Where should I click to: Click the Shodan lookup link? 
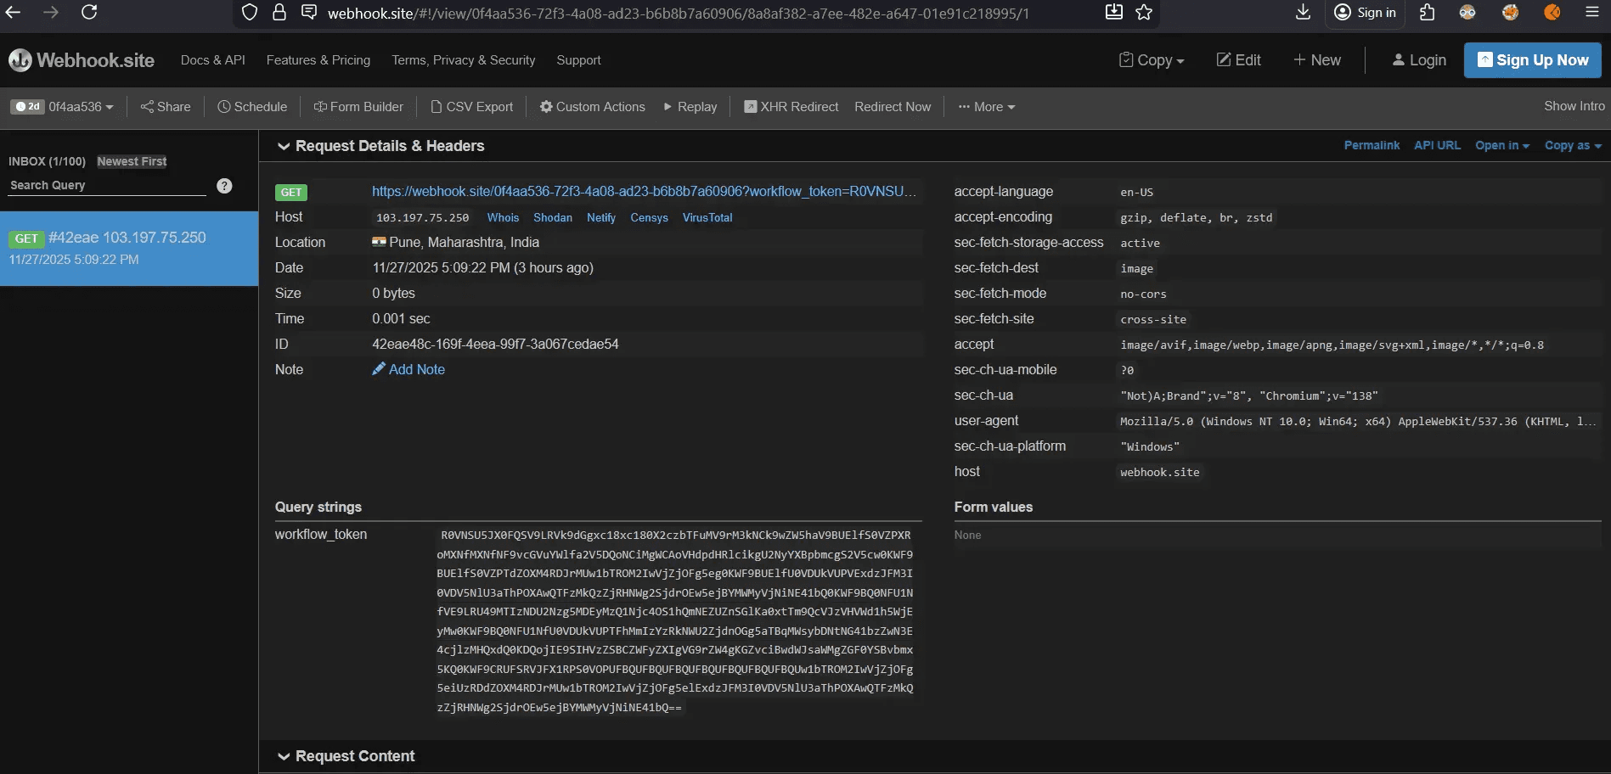(553, 218)
